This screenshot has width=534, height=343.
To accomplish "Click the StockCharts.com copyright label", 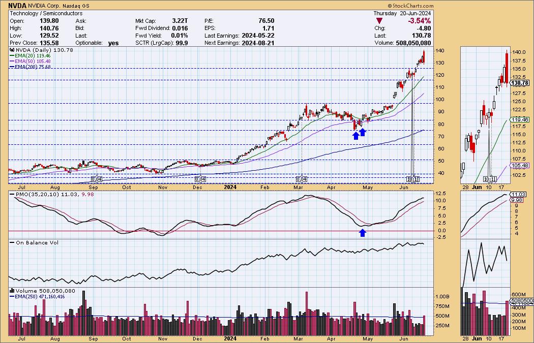I will [410, 6].
